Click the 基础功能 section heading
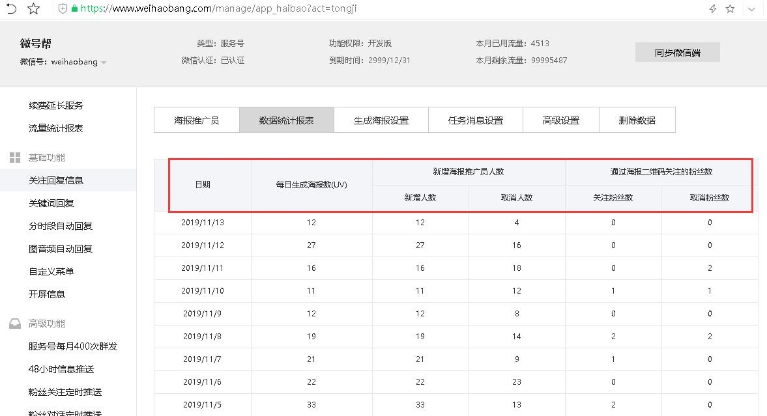Viewport: 767px width, 416px height. 47,158
